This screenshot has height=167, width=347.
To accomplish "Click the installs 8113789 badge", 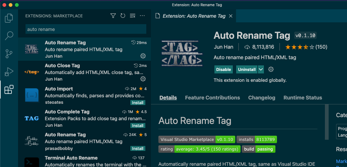I will coord(257,139).
